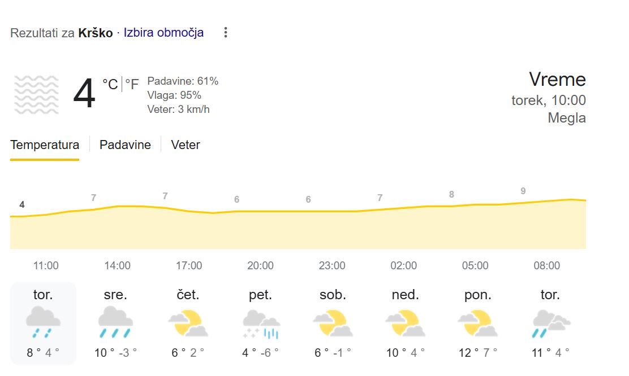Click the cloudy night icon under ned.
The width and height of the screenshot is (629, 376).
pos(404,322)
